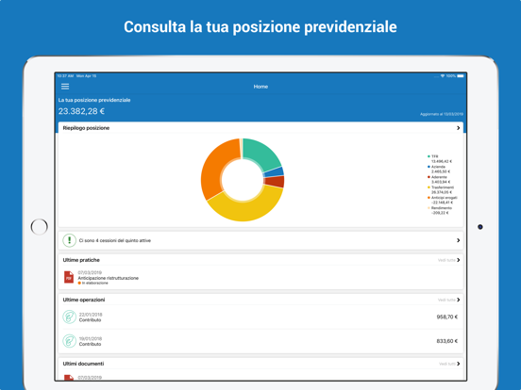The width and height of the screenshot is (521, 390).
Task: Click the green exclamation alert icon
Action: pyautogui.click(x=70, y=240)
